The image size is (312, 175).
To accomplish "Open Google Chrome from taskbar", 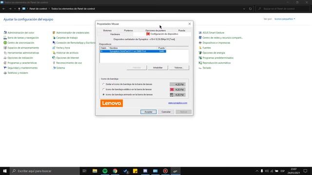I will (x=115, y=171).
